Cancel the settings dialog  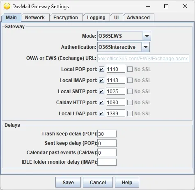point(98,182)
